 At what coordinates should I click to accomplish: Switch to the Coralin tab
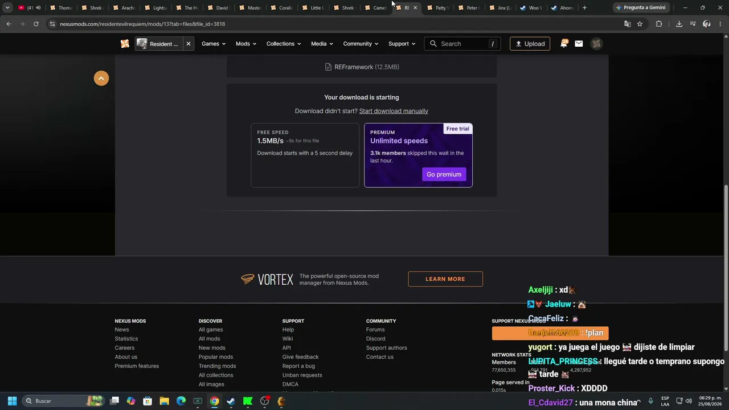point(281,8)
